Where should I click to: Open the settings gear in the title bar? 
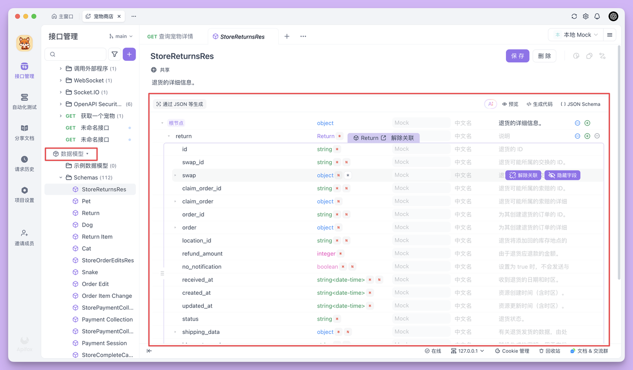click(586, 16)
